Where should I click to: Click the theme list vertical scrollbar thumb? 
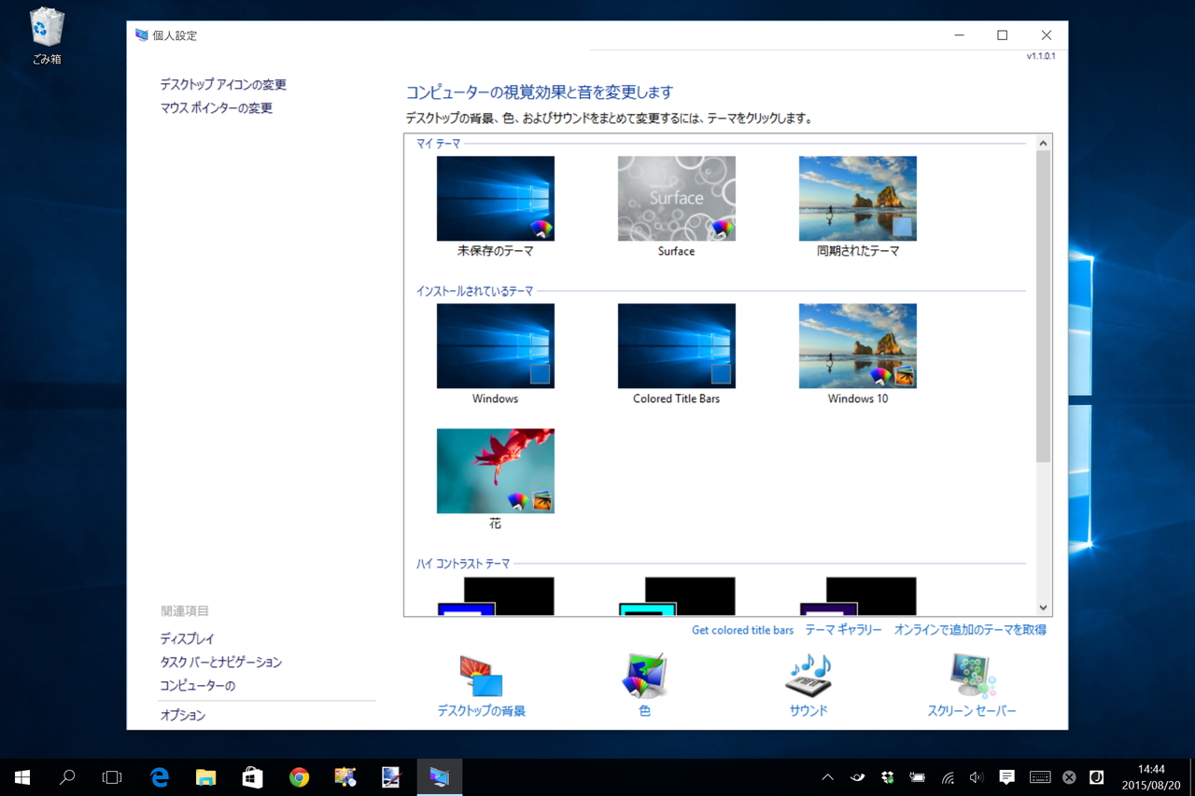pos(1044,306)
